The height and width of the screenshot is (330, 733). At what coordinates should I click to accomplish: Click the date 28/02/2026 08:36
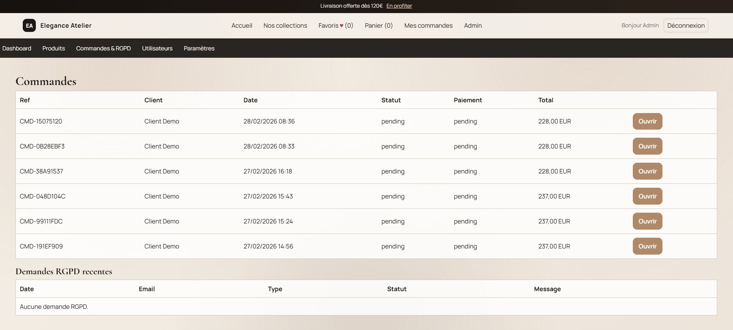coord(269,121)
